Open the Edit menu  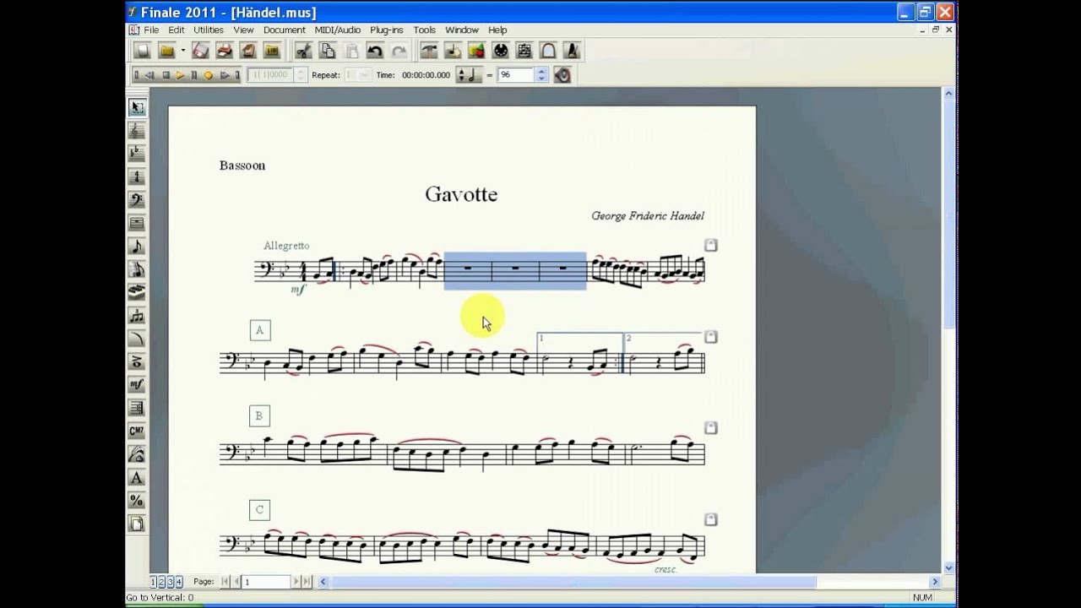pyautogui.click(x=176, y=30)
